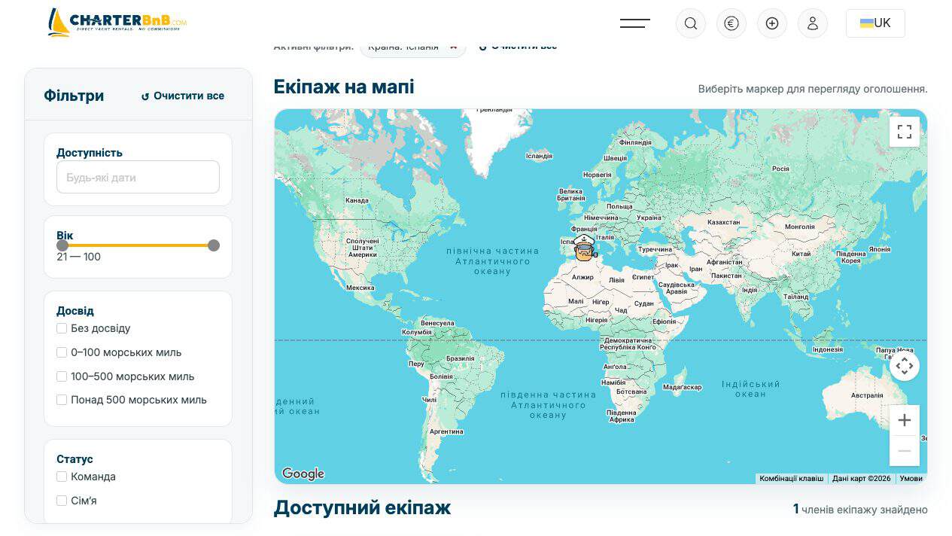Image resolution: width=952 pixels, height=536 pixels.
Task: Click the captain crew marker on map
Action: point(585,247)
